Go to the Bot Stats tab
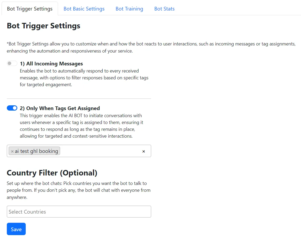The height and width of the screenshot is (238, 301). [164, 9]
